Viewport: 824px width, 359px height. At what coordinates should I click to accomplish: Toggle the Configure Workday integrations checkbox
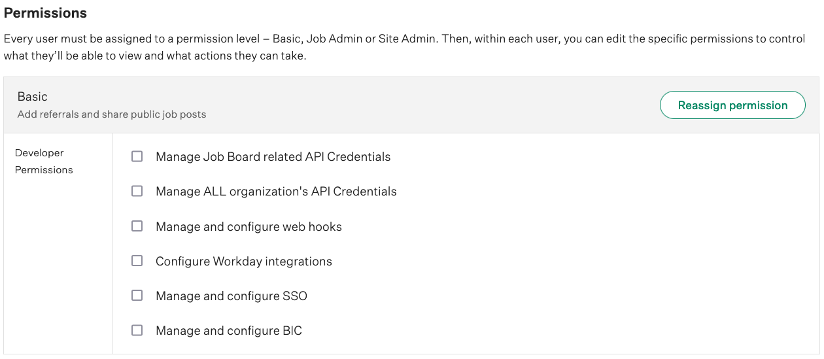[137, 261]
